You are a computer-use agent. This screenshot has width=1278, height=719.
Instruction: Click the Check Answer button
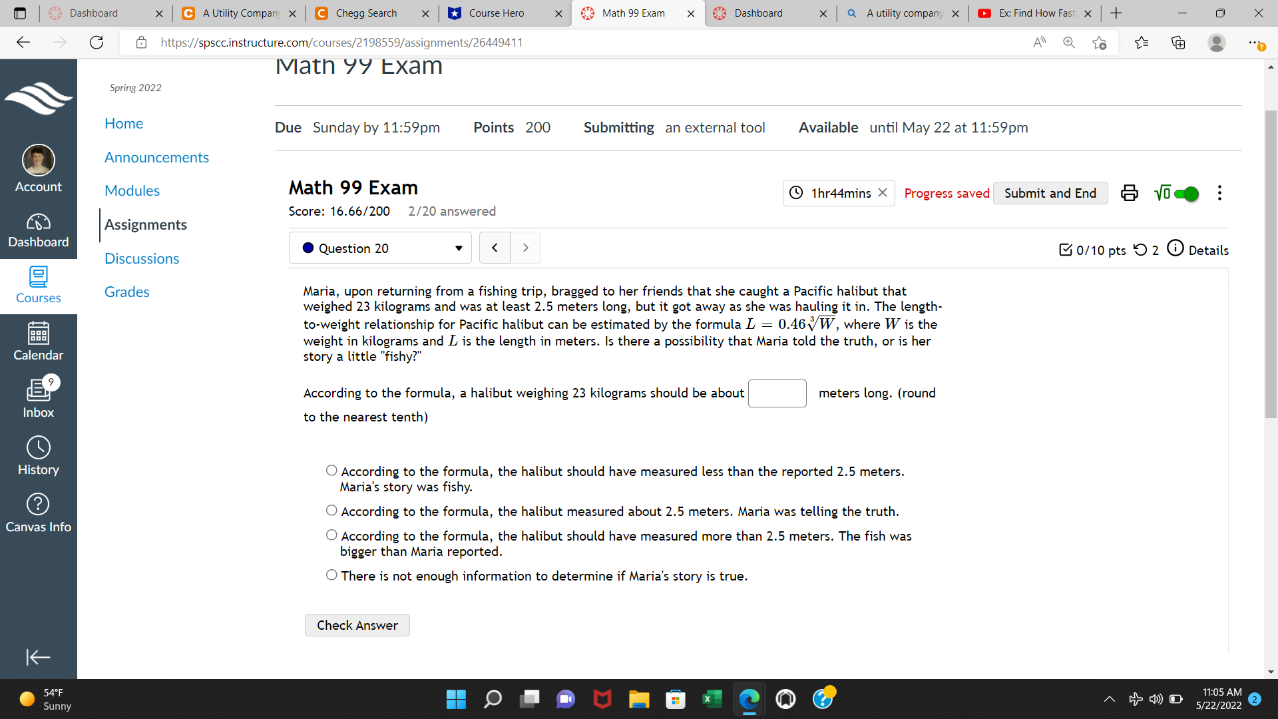[357, 624]
